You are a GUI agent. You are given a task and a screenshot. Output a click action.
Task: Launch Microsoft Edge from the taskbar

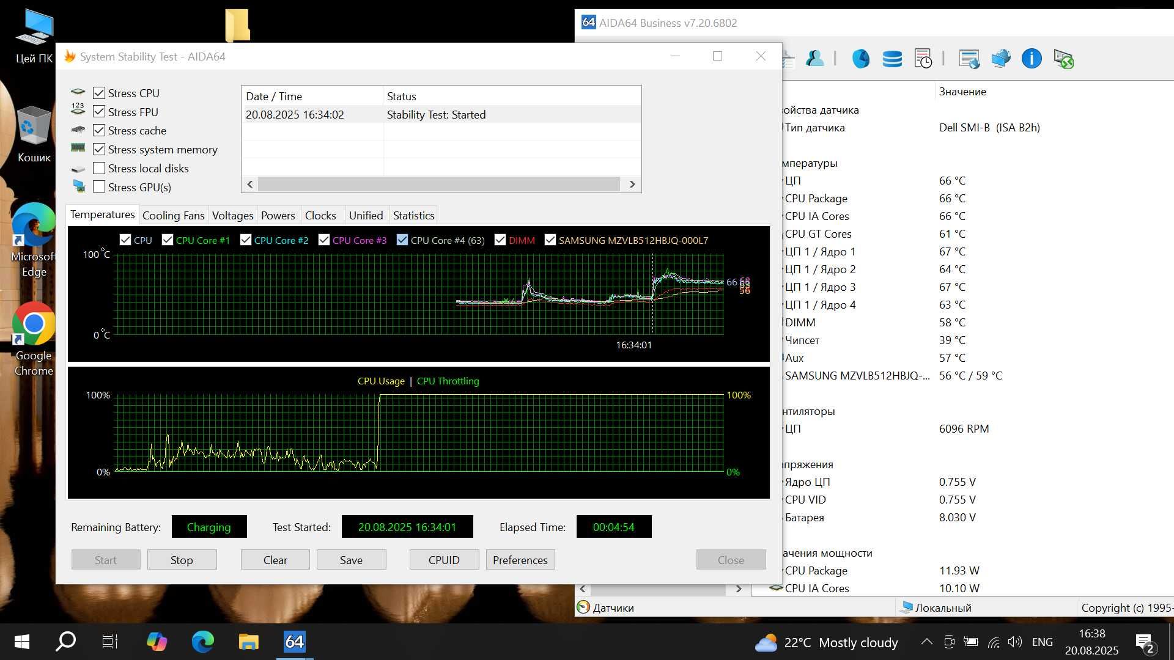[202, 642]
